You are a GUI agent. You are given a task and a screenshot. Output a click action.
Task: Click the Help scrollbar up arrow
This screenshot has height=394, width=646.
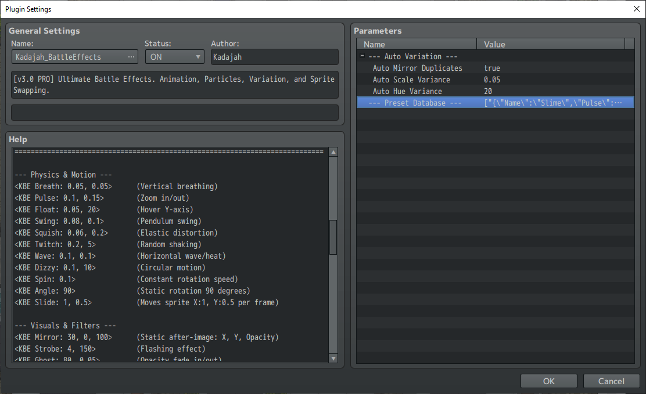coord(333,152)
